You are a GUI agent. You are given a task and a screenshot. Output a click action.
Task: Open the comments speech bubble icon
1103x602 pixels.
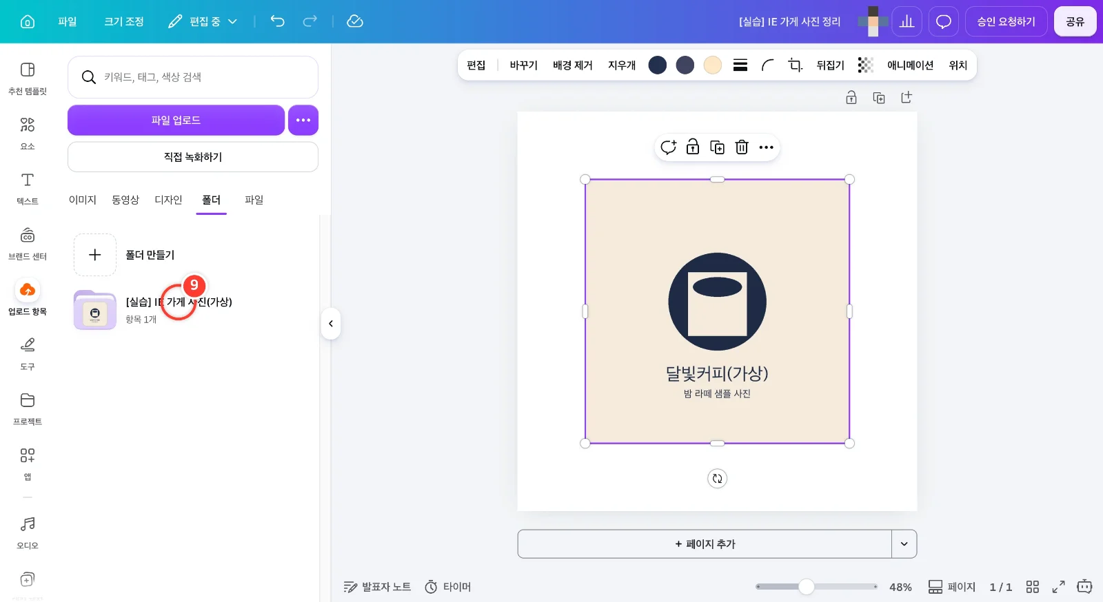pos(944,21)
